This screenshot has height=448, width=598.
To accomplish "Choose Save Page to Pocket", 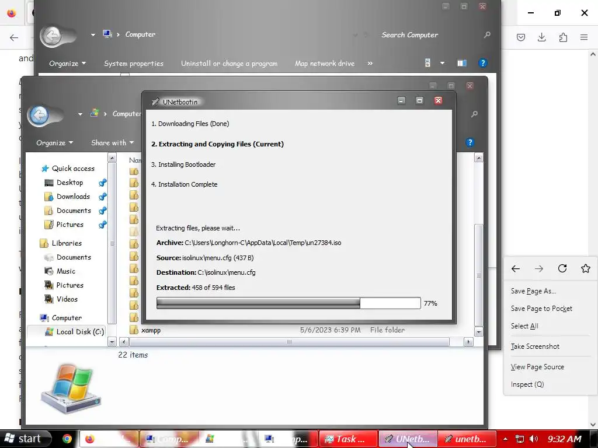I will coord(541,309).
